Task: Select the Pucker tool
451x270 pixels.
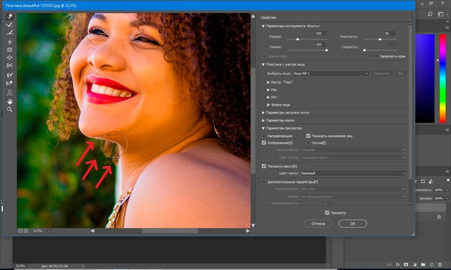Action: (10, 49)
